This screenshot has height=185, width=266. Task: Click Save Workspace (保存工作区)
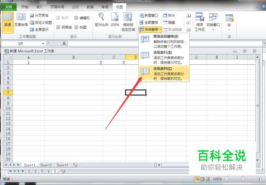pos(200,22)
